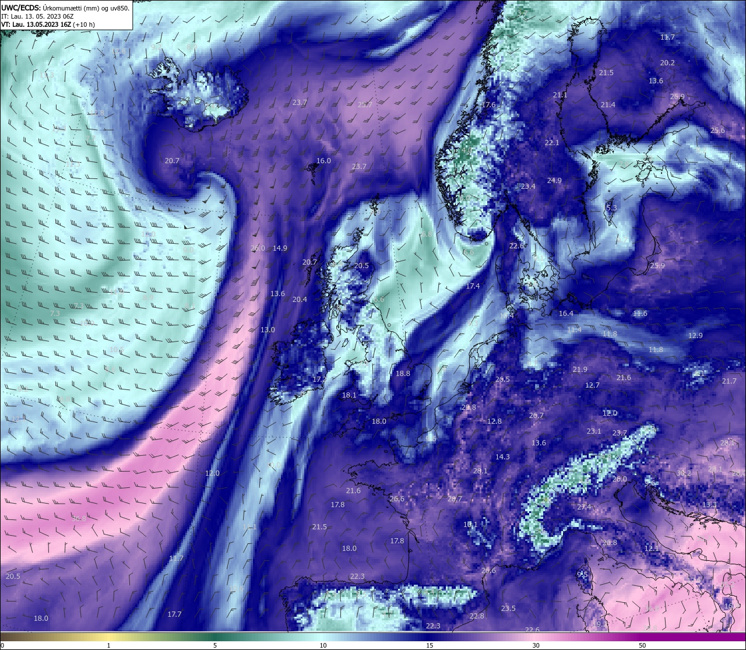Image resolution: width=746 pixels, height=650 pixels.
Task: Click the 12.8 value label
Action: pyautogui.click(x=494, y=421)
